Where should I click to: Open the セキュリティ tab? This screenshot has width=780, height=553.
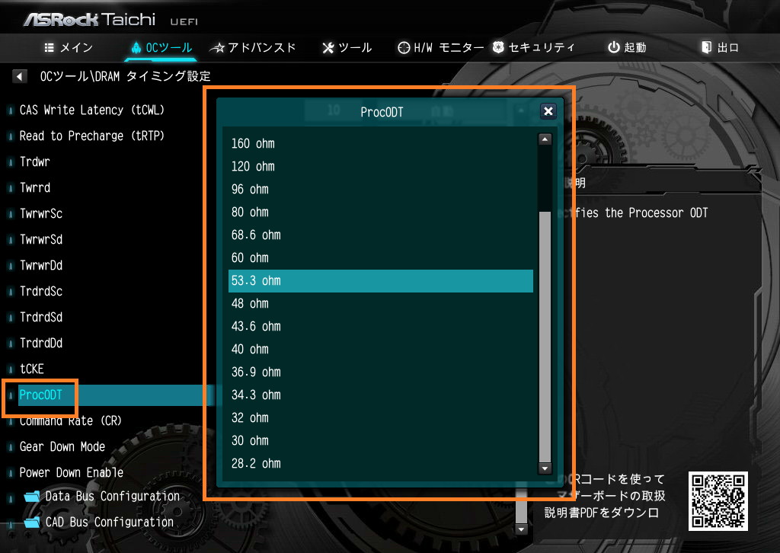(x=534, y=48)
